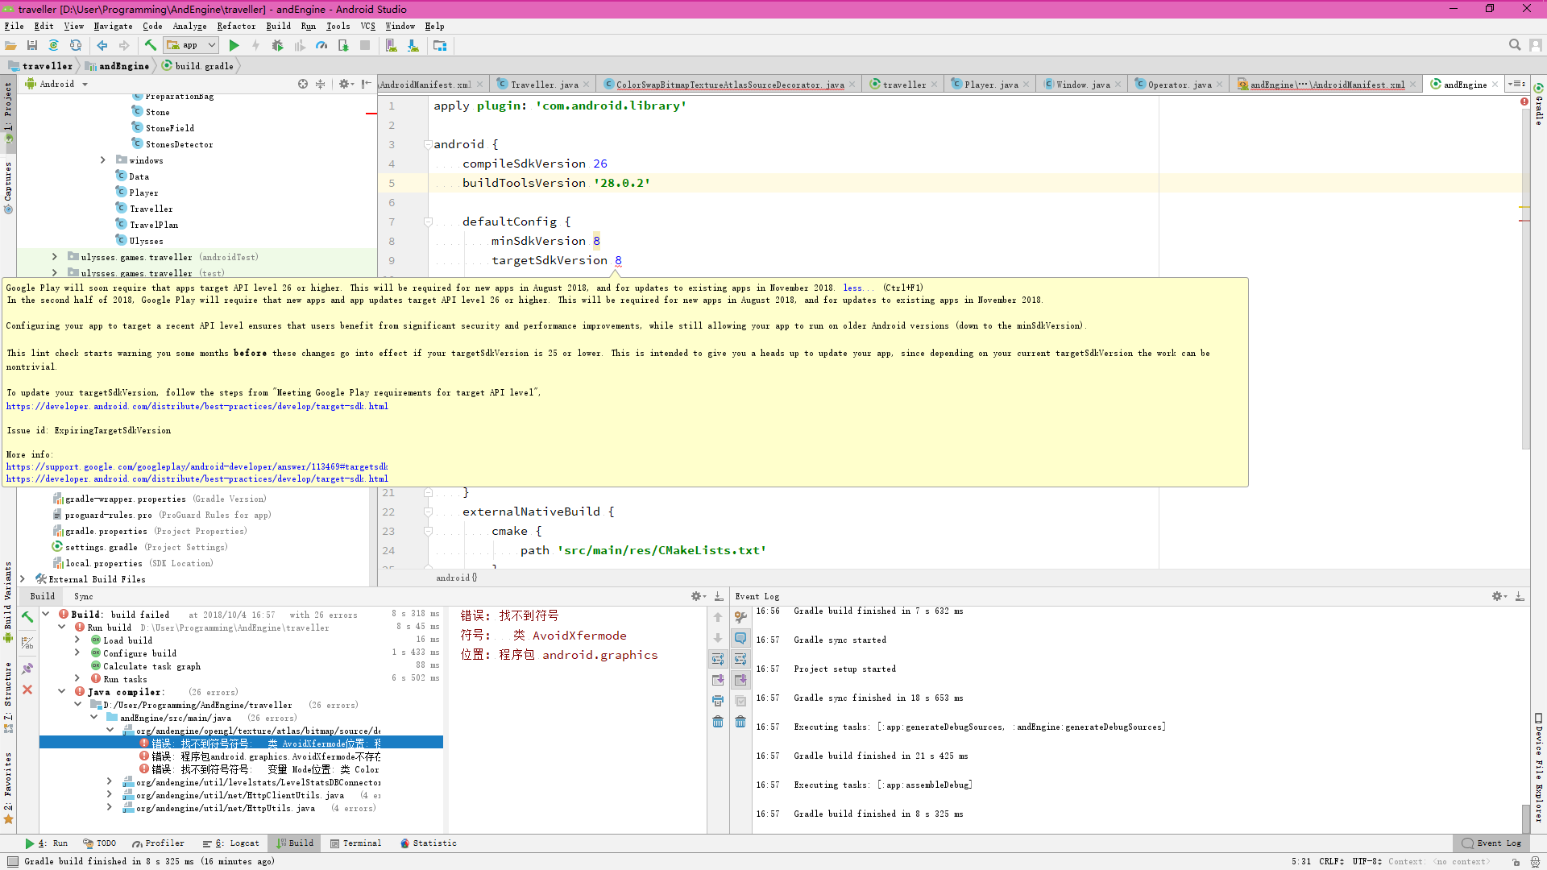Click the red X in the Build panel
The image size is (1547, 870).
pos(27,690)
